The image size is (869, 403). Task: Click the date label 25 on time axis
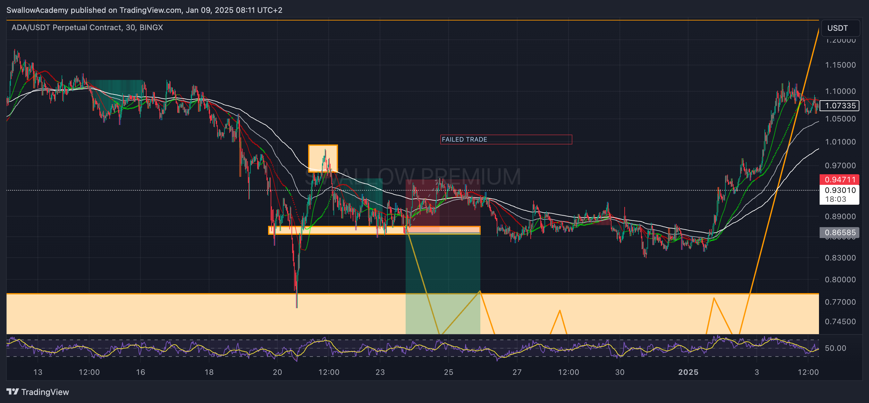pyautogui.click(x=449, y=372)
